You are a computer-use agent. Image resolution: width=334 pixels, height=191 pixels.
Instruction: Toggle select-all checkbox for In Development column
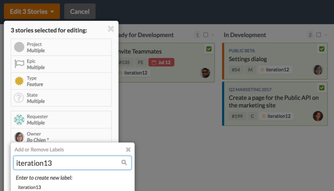(x=319, y=35)
